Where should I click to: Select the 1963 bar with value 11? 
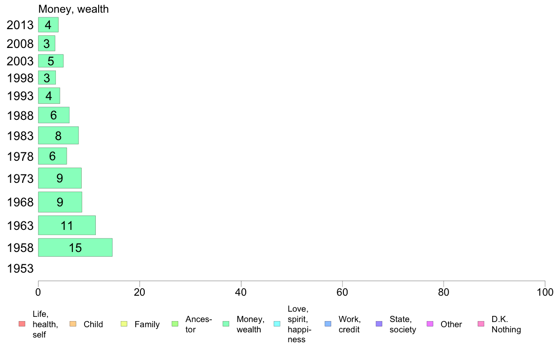tap(67, 225)
